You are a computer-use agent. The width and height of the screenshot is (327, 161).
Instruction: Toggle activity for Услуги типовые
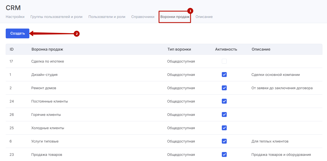(x=224, y=141)
